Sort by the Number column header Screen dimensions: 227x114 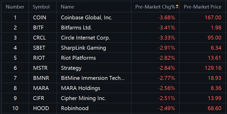click(15, 7)
